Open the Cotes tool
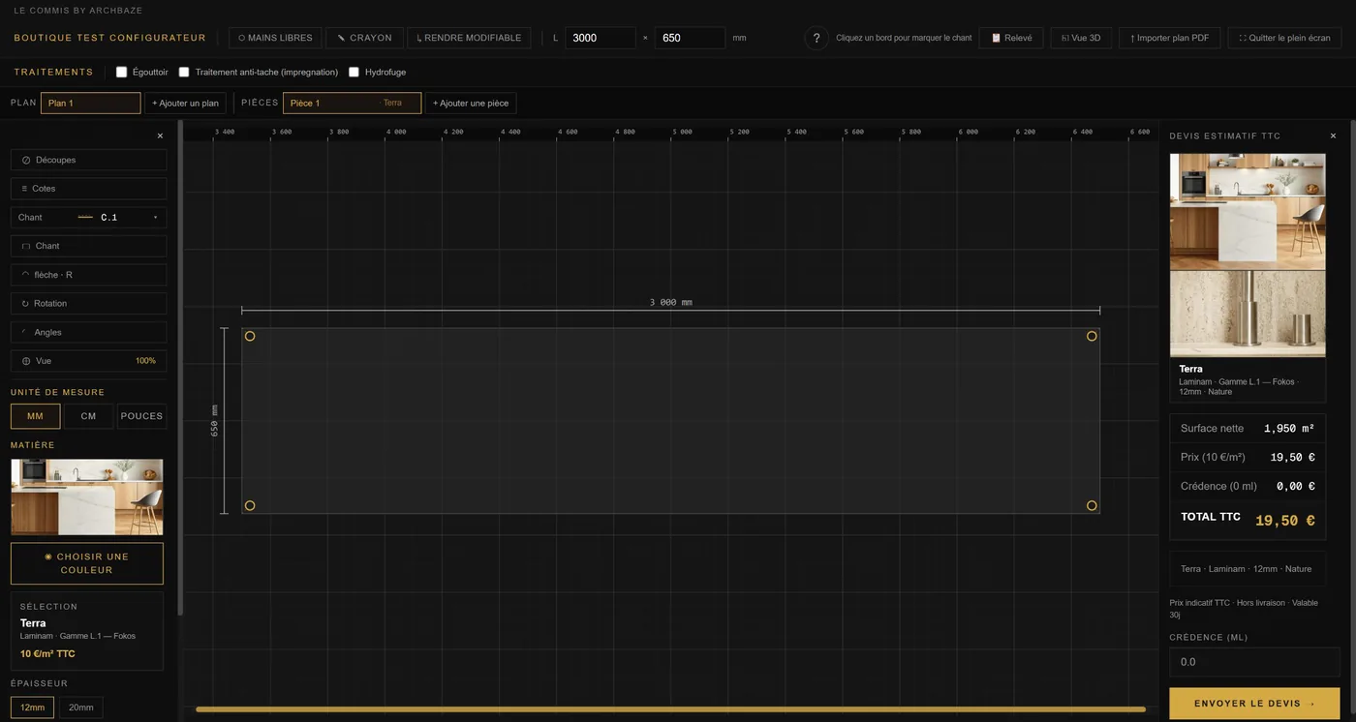This screenshot has height=722, width=1356. tap(88, 189)
